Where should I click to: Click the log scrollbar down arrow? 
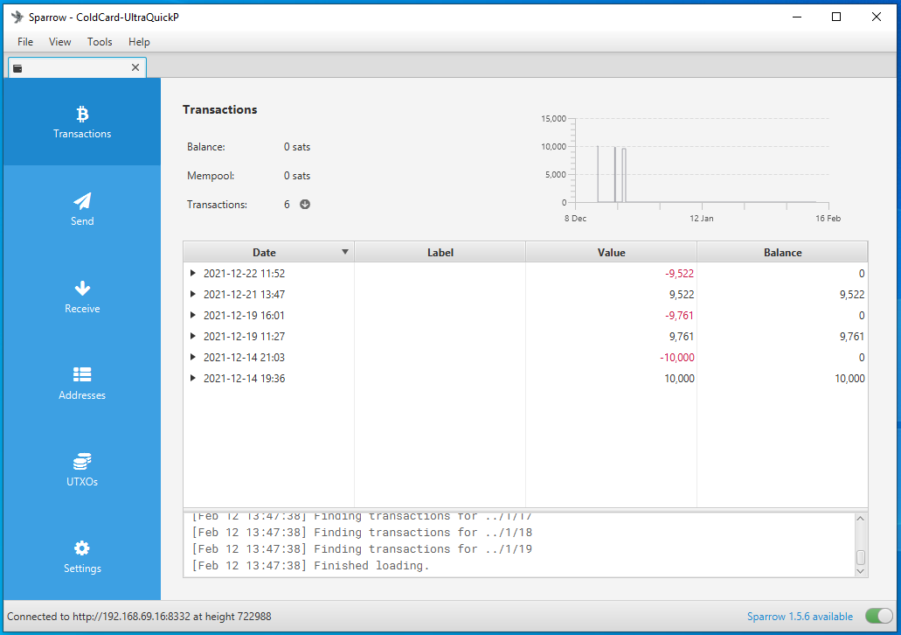tap(860, 571)
